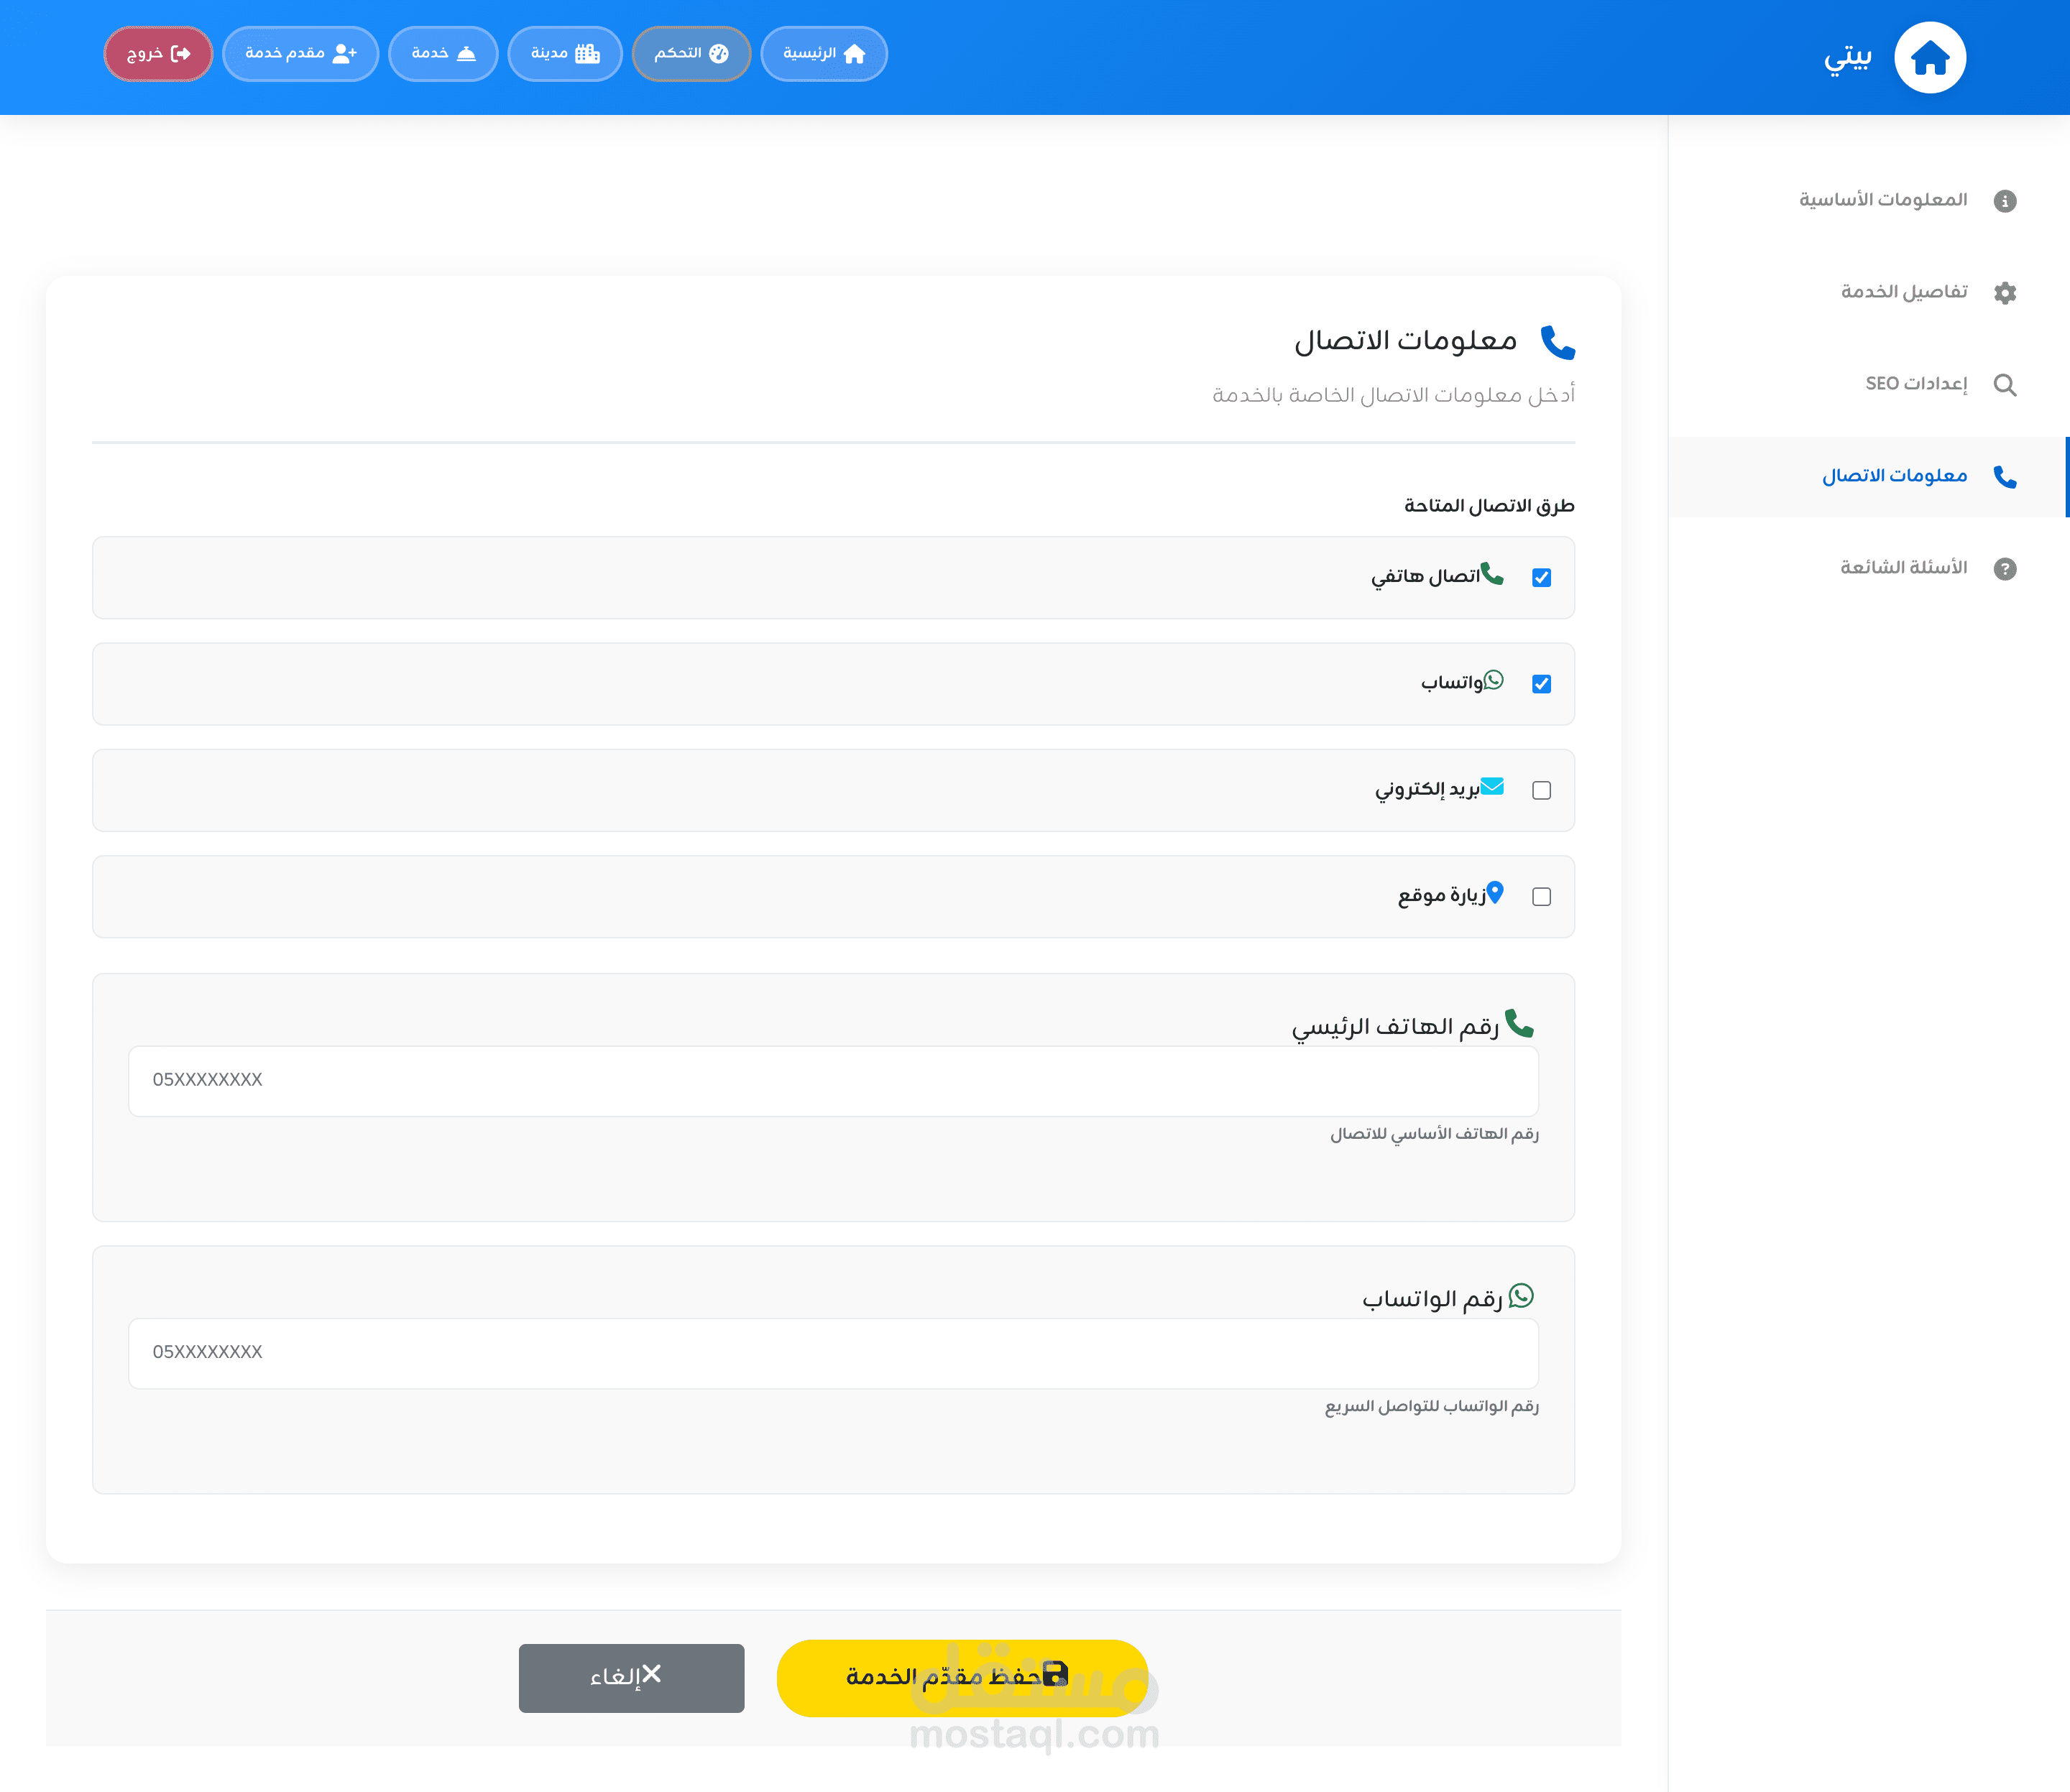The image size is (2070, 1792).
Task: Click the phone icon in sidebar معلومات الاتصال
Action: pyautogui.click(x=2004, y=477)
